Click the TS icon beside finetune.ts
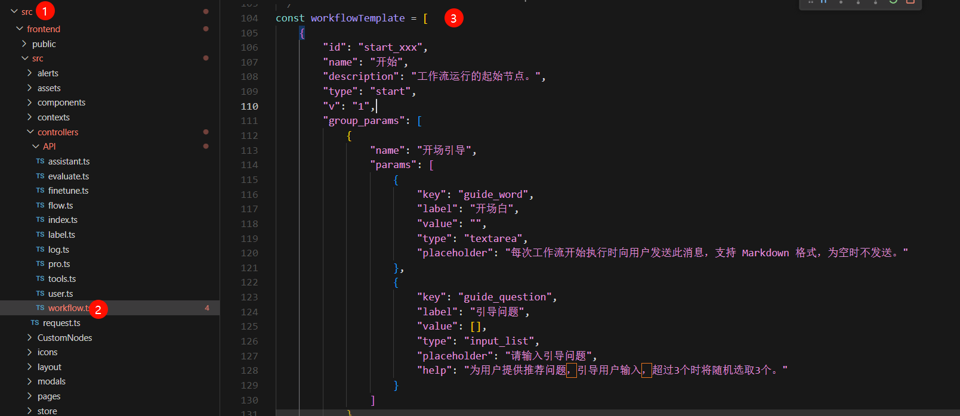 [x=40, y=191]
